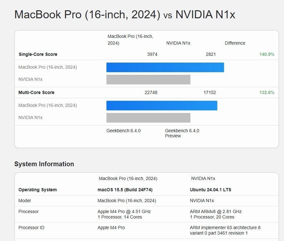Click the blue MacBook Pro multi-core bar
The width and height of the screenshot is (284, 241).
coord(162,106)
